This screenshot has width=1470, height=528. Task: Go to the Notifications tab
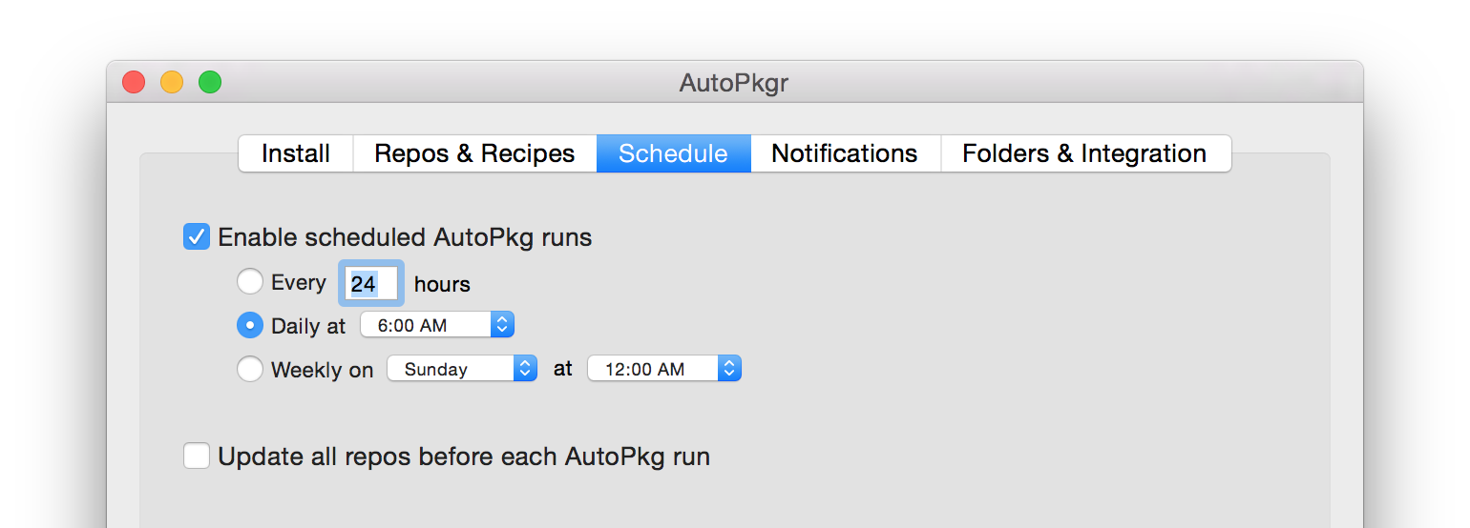coord(845,153)
